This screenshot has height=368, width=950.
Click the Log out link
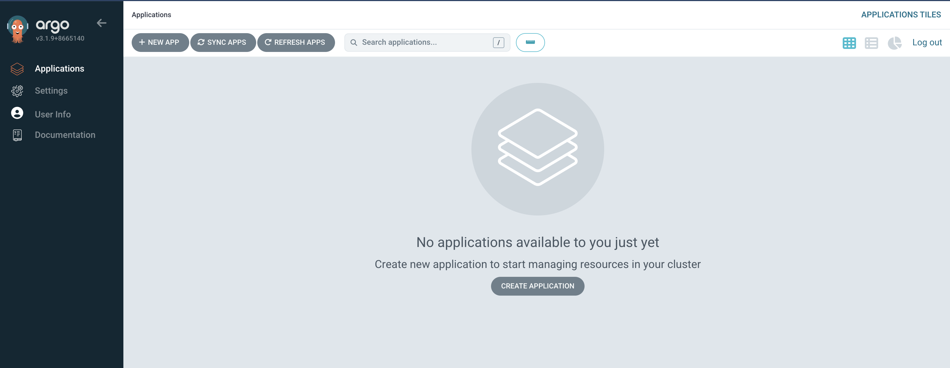tap(927, 42)
